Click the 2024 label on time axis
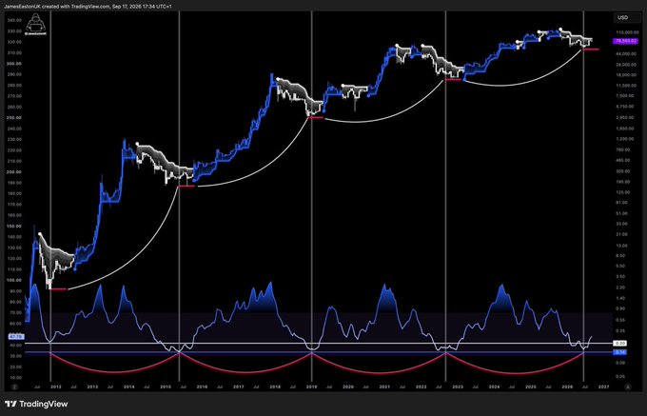This screenshot has height=416, width=647. pos(494,387)
